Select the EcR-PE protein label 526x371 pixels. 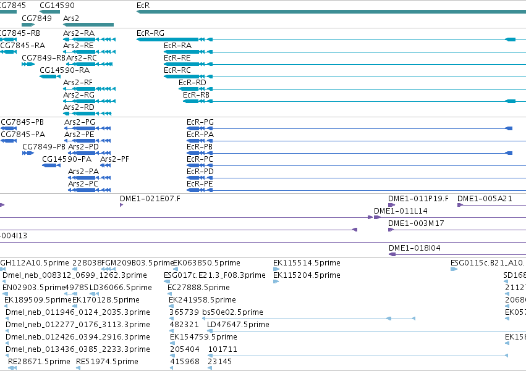(x=200, y=185)
